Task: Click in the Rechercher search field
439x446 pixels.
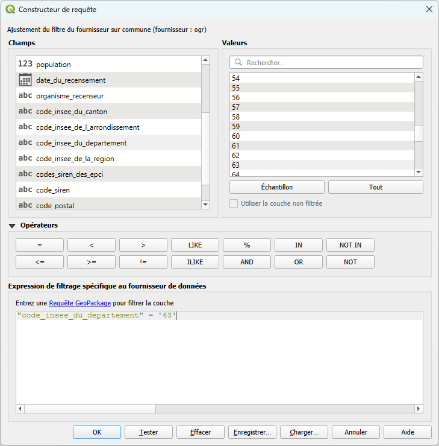Action: [x=331, y=63]
